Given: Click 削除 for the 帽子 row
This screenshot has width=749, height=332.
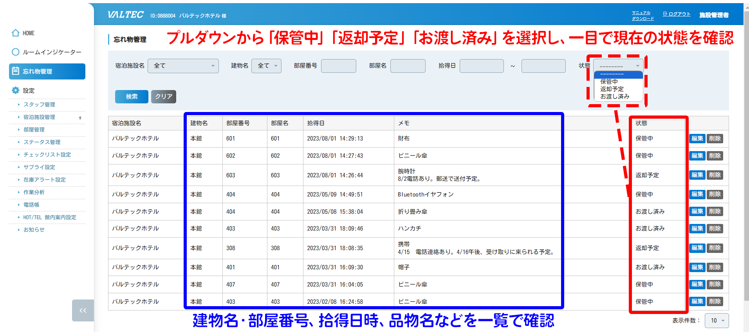Looking at the screenshot, I should point(715,267).
